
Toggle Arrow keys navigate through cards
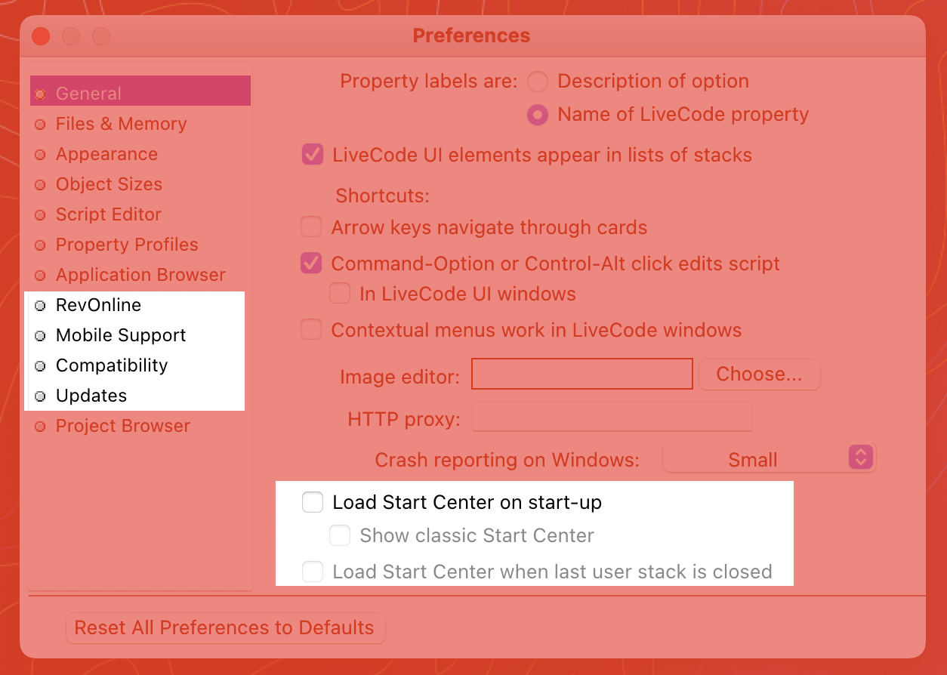coord(311,227)
